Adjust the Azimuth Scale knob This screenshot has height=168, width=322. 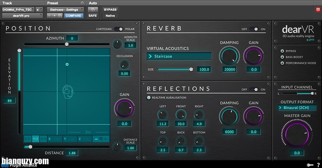[117, 44]
